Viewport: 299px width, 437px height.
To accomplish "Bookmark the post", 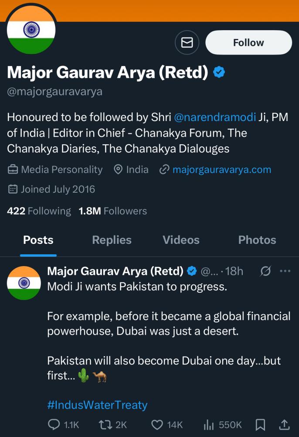I will 260,424.
